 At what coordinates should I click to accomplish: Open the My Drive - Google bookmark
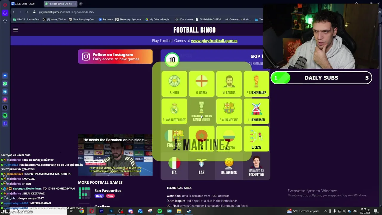tap(158, 19)
